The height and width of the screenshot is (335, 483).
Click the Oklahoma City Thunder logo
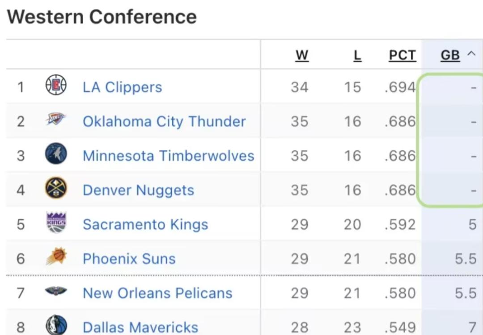[56, 119]
